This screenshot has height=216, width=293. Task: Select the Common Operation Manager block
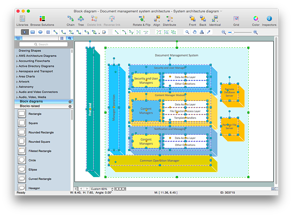click(x=160, y=160)
